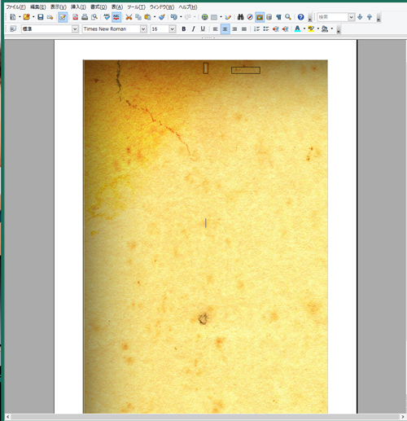The image size is (407, 421).
Task: Open 挿入(I) menu
Action: (x=78, y=7)
